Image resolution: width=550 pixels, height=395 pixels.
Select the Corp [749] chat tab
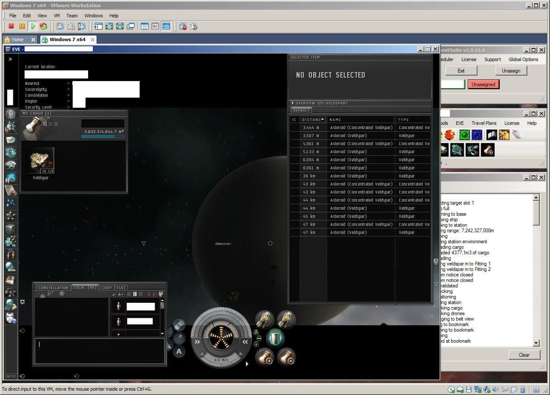(113, 288)
